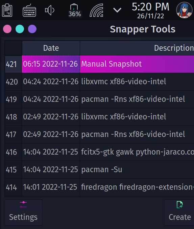Select snapshot 414 firedragon row
194x229 pixels.
[x=99, y=187]
